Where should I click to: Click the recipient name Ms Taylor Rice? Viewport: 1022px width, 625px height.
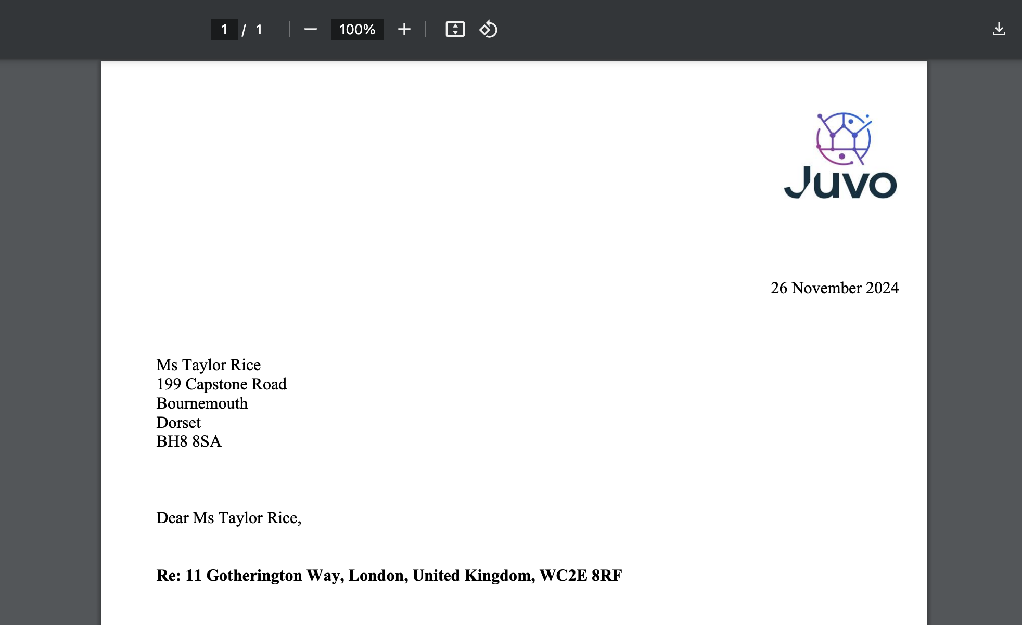click(208, 364)
